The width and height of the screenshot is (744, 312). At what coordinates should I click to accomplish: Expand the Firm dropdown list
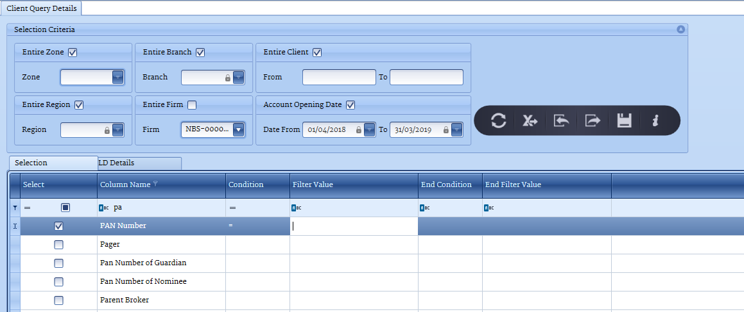tap(238, 130)
